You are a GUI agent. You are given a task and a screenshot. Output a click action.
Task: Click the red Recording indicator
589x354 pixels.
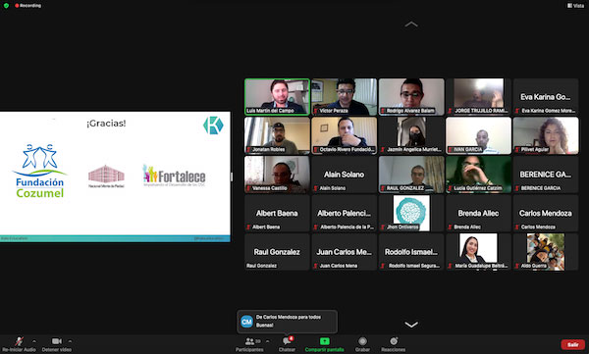pos(27,6)
